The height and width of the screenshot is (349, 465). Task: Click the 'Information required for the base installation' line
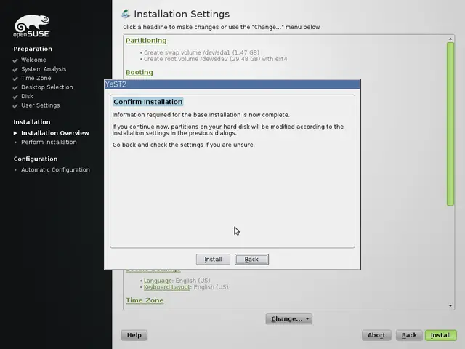tap(201, 115)
